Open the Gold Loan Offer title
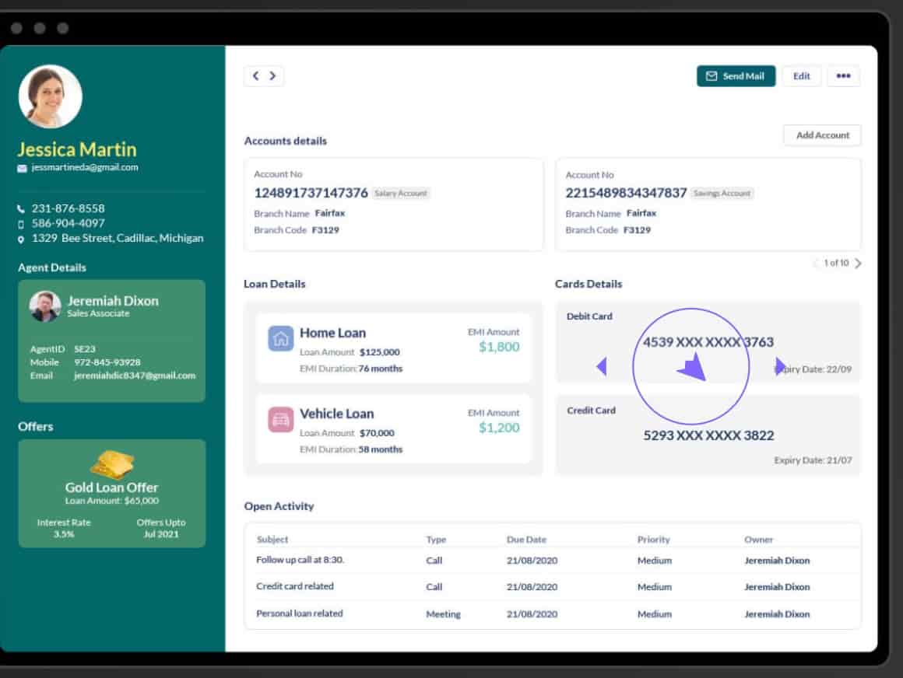 (112, 487)
